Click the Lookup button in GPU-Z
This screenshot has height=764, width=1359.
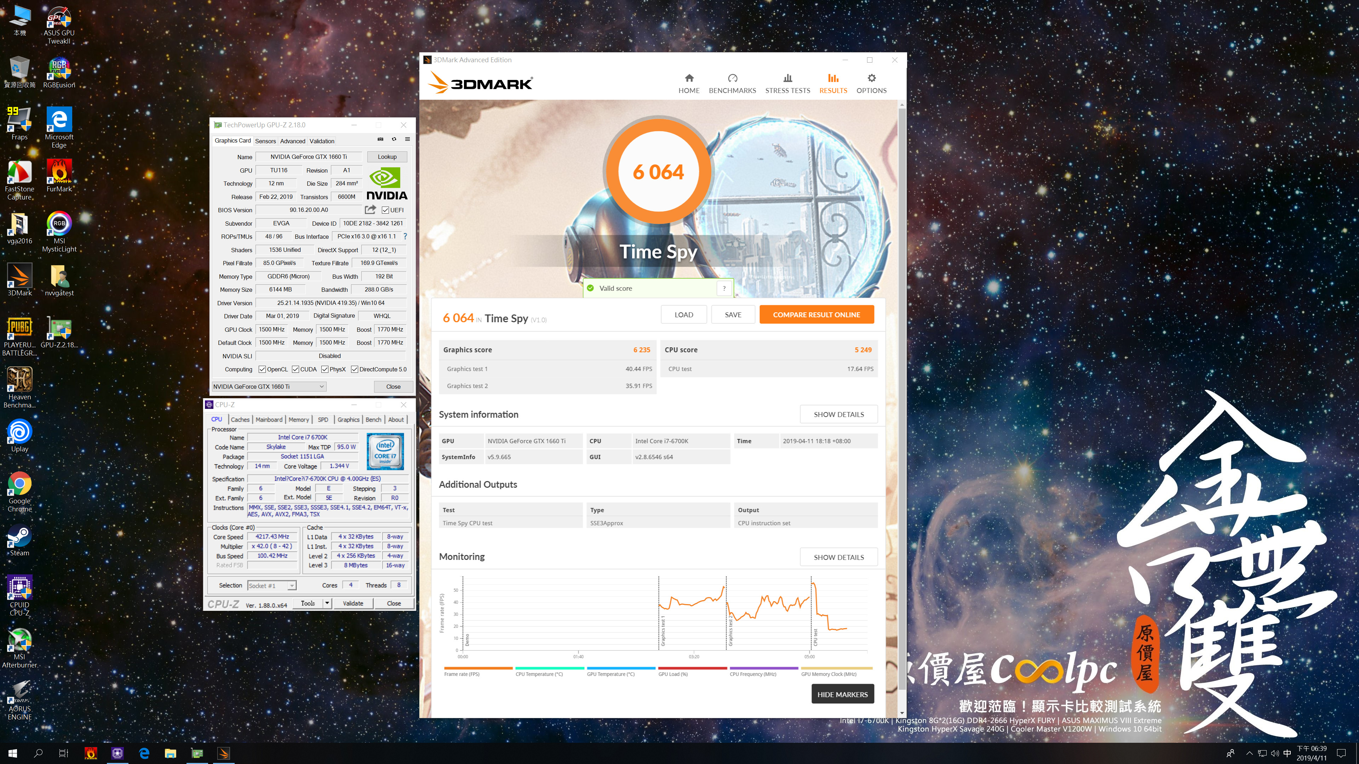(387, 157)
